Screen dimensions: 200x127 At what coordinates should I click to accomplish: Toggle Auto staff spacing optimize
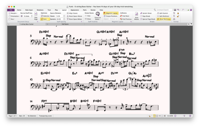pos(45,19)
